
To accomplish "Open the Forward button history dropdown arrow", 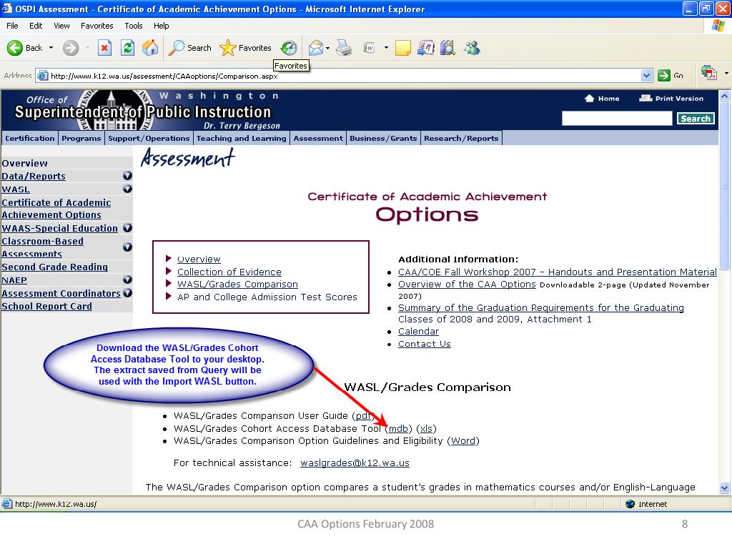I will click(87, 48).
